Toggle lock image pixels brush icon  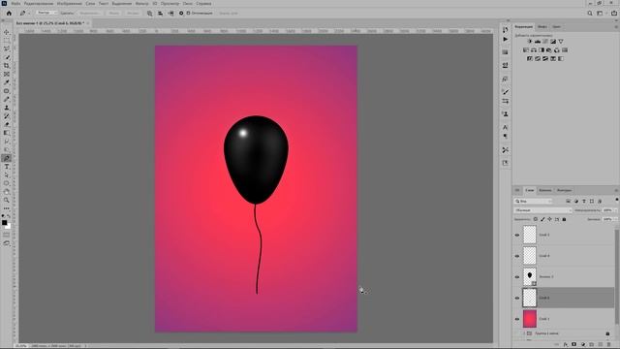pos(542,219)
